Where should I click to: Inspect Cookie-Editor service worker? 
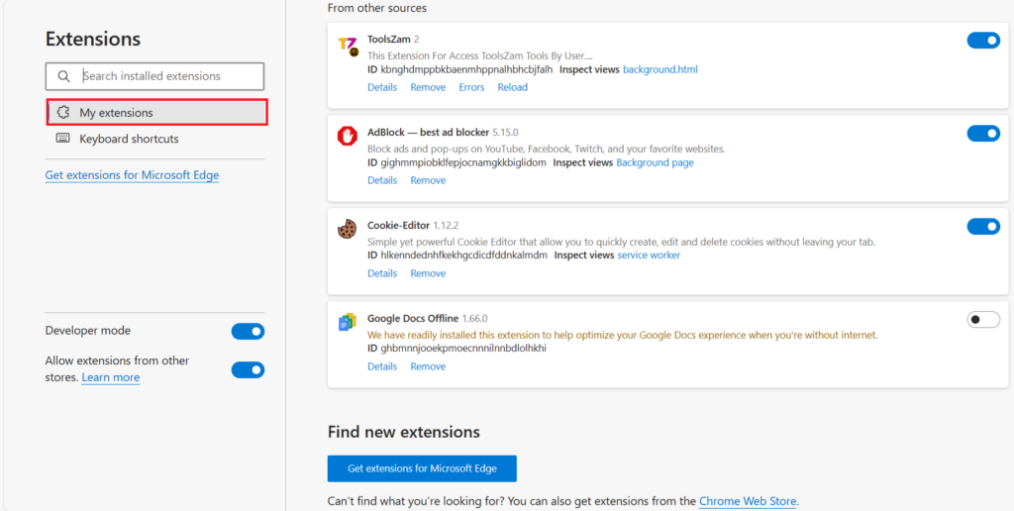pyautogui.click(x=649, y=255)
